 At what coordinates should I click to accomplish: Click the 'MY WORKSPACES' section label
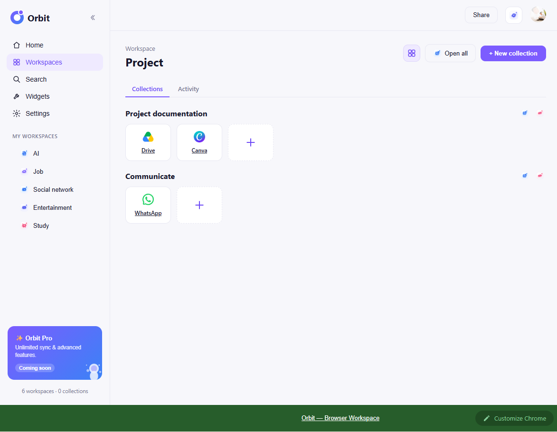point(35,136)
